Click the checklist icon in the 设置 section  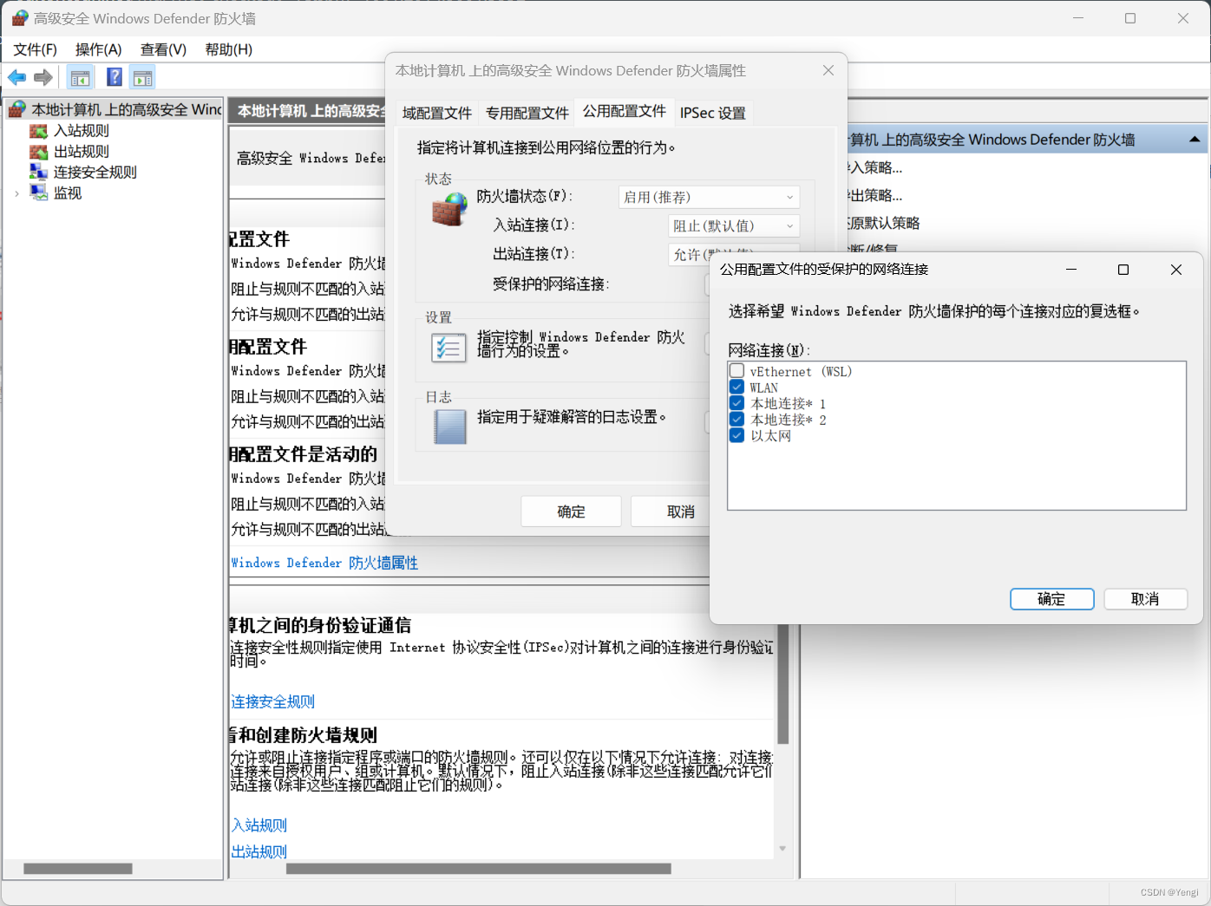(448, 347)
